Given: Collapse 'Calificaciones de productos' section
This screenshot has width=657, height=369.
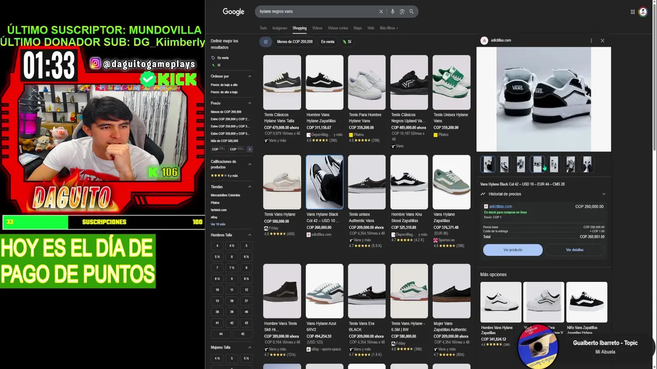Looking at the screenshot, I should [x=250, y=165].
